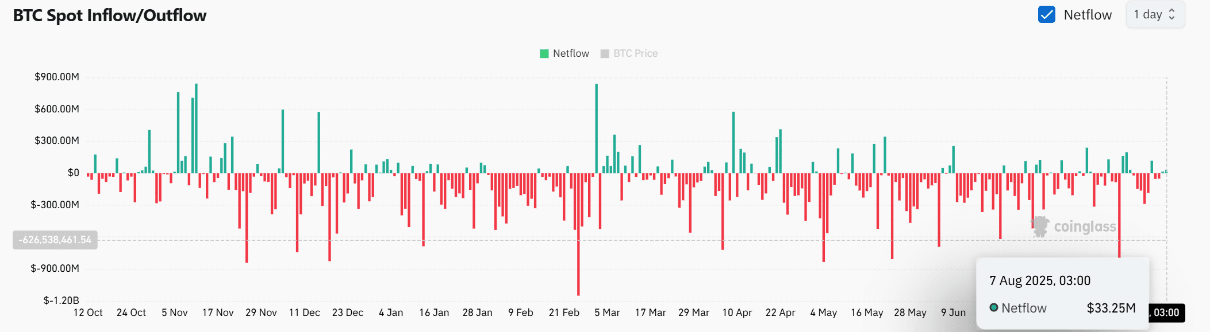
Task: Click the $900.00M y-axis label
Action: click(x=57, y=77)
